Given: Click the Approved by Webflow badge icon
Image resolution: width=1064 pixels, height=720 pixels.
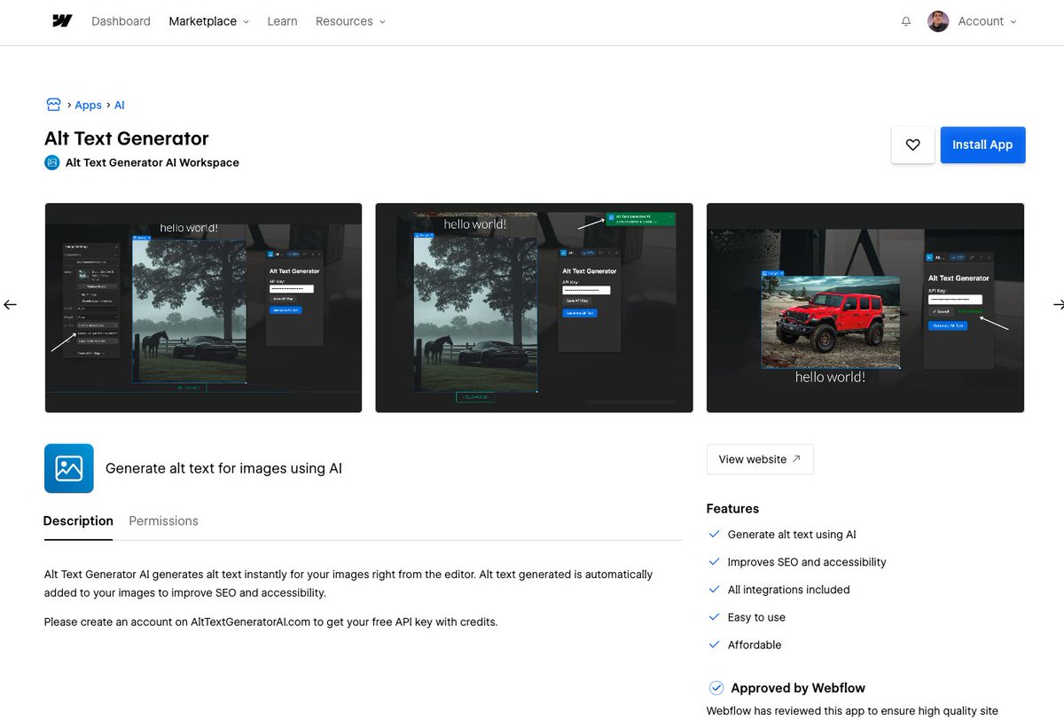Looking at the screenshot, I should pos(716,688).
